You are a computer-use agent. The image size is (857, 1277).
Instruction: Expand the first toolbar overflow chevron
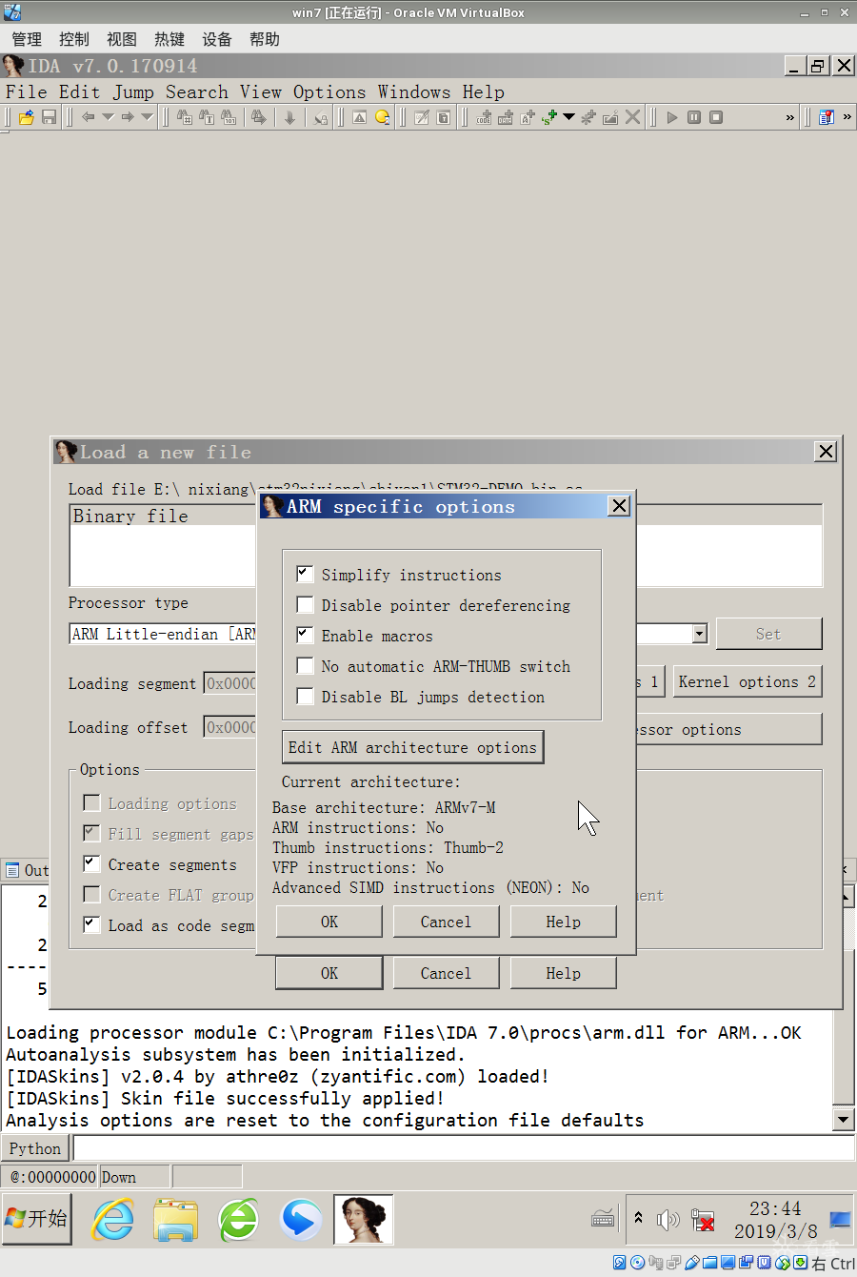click(x=789, y=117)
